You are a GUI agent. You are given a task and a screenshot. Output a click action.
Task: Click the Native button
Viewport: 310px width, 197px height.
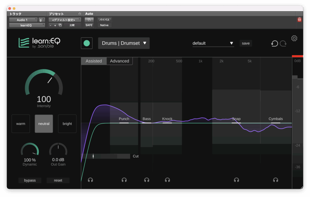click(104, 25)
